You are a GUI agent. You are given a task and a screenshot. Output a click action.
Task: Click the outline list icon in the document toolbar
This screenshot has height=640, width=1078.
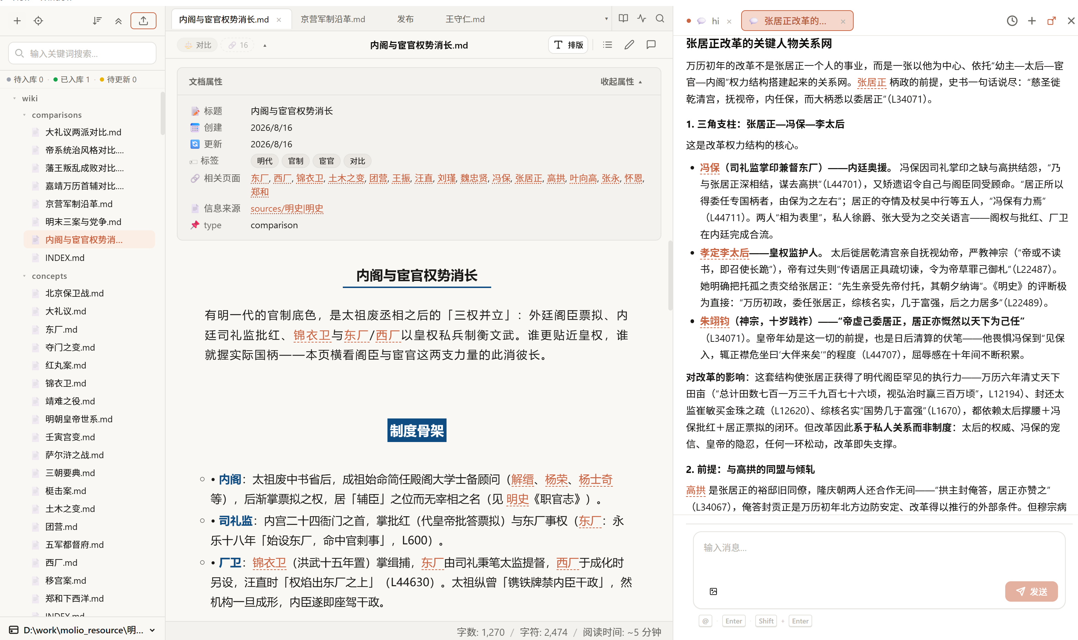(x=608, y=45)
